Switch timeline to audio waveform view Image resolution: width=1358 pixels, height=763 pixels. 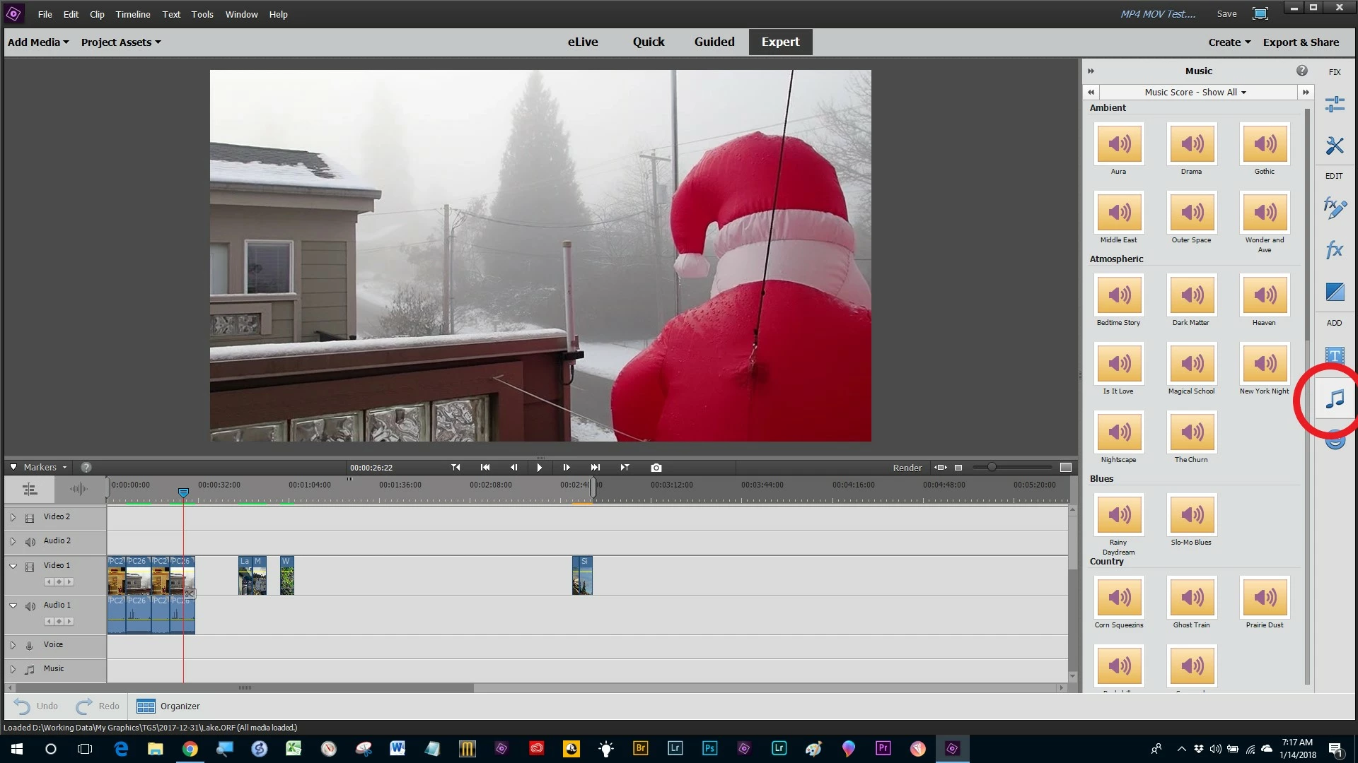(x=79, y=489)
